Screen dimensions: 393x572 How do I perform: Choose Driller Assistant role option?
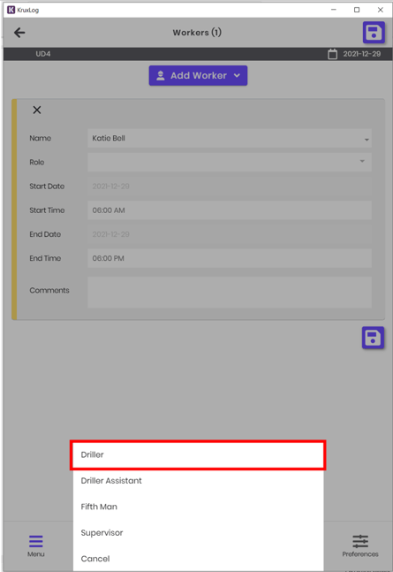pyautogui.click(x=198, y=481)
